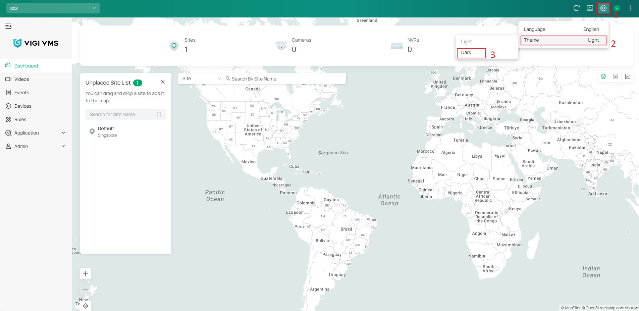Open Events in sidebar
Image resolution: width=639 pixels, height=311 pixels.
click(36, 93)
